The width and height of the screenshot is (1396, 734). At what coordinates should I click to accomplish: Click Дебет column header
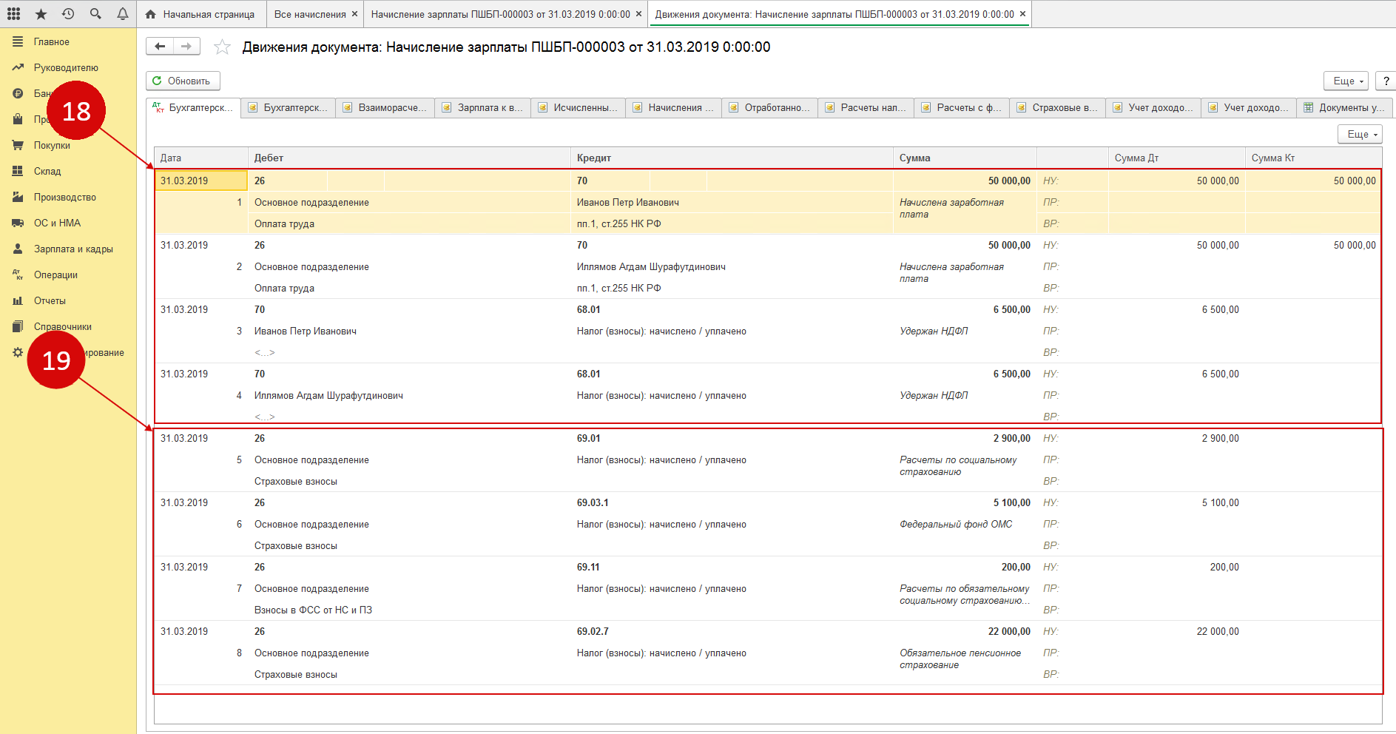(x=409, y=158)
